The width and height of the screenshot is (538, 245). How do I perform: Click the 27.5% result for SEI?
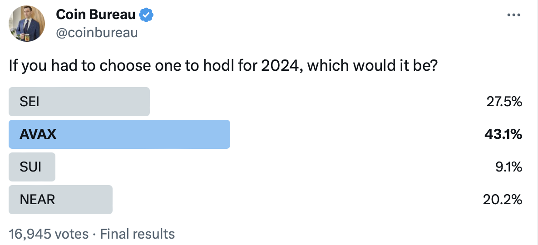coord(504,102)
